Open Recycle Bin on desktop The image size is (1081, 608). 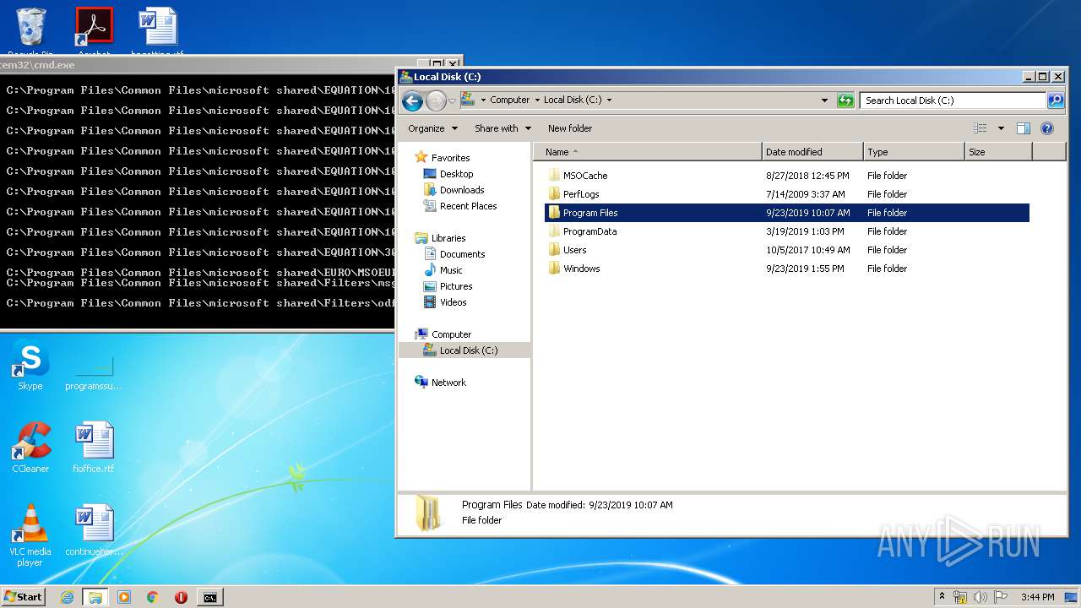(x=30, y=32)
